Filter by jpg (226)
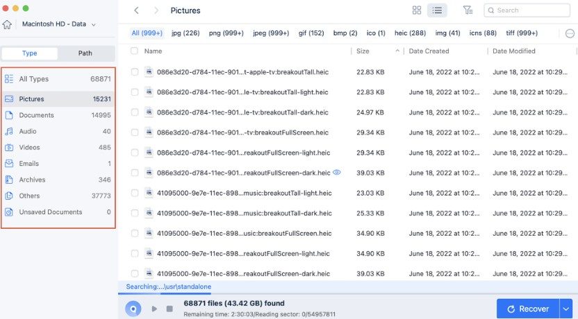 click(x=185, y=33)
